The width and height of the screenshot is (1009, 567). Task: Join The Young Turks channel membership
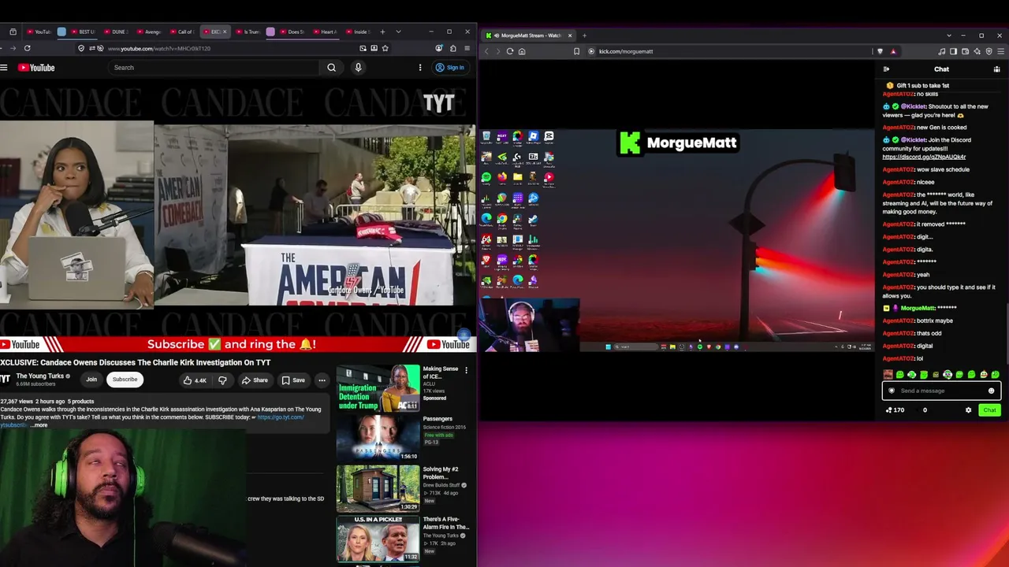pos(91,380)
